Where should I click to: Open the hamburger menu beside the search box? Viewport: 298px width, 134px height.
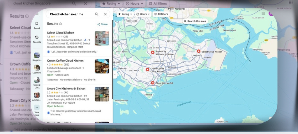37,14
